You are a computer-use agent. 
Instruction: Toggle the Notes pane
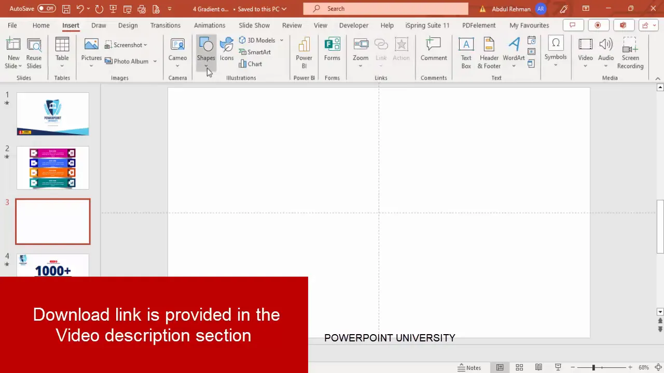[x=469, y=367]
